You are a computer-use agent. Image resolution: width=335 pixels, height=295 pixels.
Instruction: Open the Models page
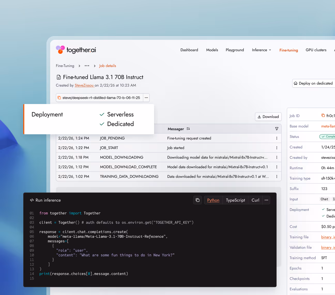[x=212, y=50]
